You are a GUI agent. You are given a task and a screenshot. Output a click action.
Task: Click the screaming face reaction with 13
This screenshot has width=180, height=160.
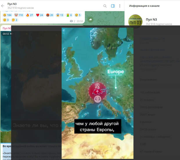[x=60, y=15]
